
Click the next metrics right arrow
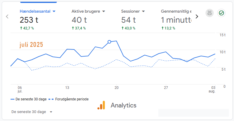(197, 16)
